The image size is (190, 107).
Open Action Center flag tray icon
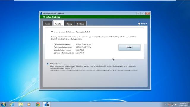[169, 104]
